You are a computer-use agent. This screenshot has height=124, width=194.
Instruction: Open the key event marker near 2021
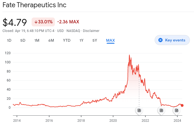(139, 110)
